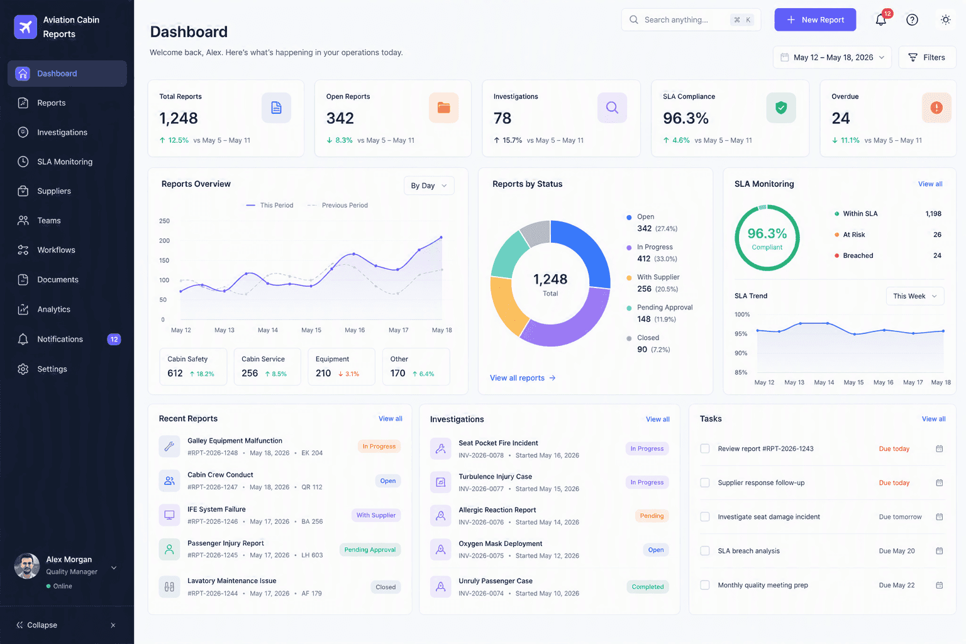Click wrench icon beside Galley Equipment Malfunction
Viewport: 966px width, 644px height.
(x=169, y=447)
